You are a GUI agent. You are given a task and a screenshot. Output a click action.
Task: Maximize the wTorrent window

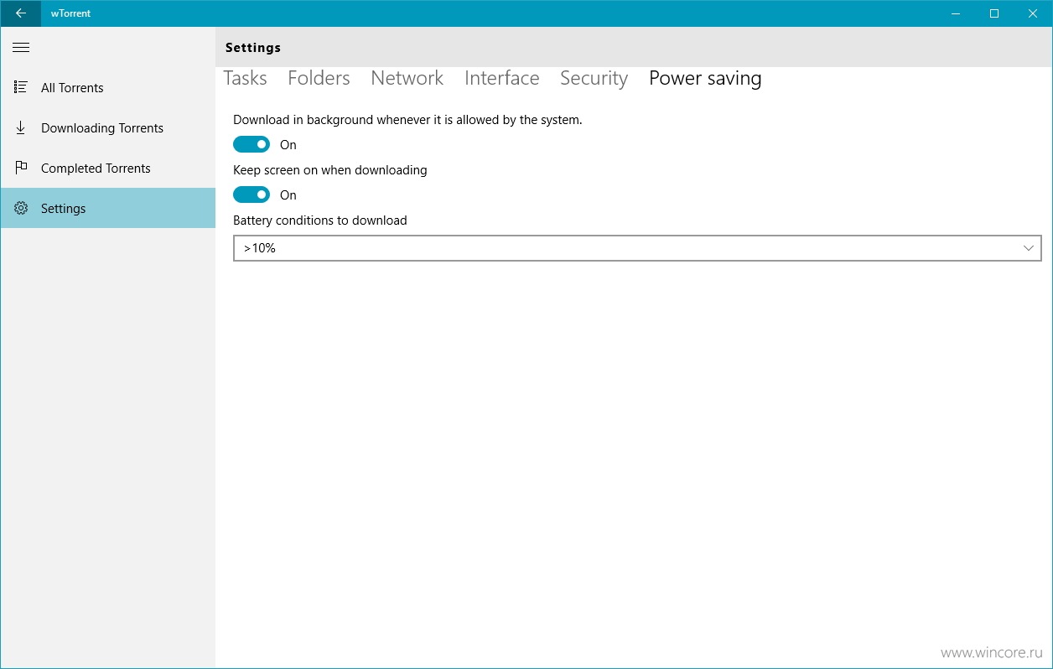tap(994, 13)
